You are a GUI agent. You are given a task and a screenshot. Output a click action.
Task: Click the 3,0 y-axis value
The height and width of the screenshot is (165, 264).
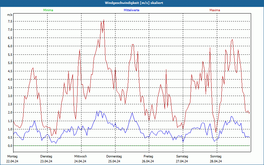tap(10, 96)
